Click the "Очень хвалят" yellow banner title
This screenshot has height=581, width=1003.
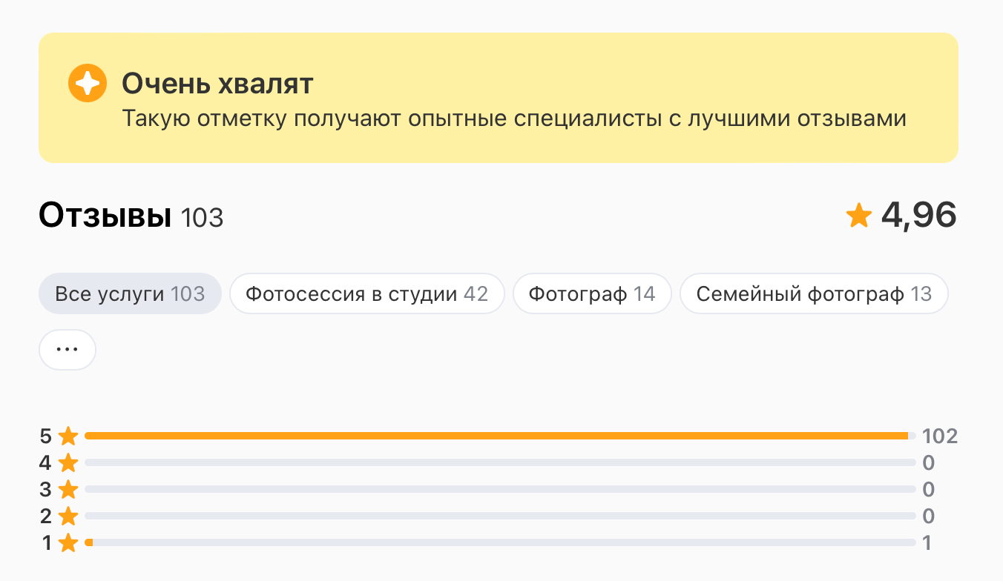pos(217,84)
